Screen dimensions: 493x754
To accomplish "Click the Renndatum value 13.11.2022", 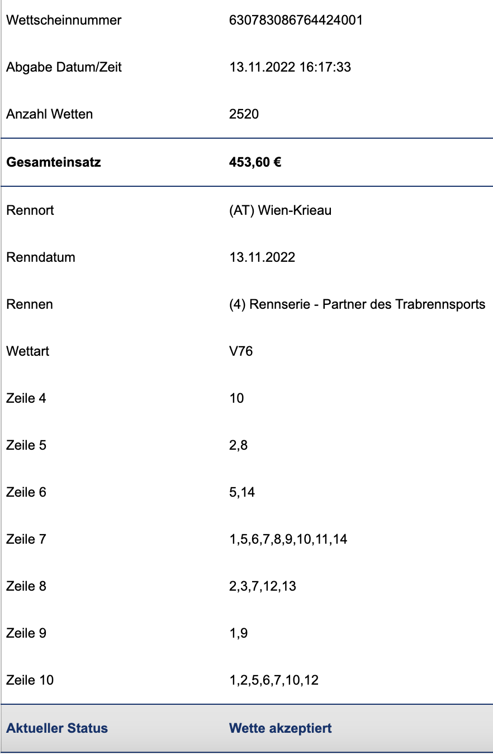I will point(262,257).
